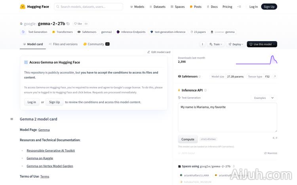Viewport: 297px width, 185px height.
Task: Open Safetensors info icon
Action: click(x=200, y=76)
